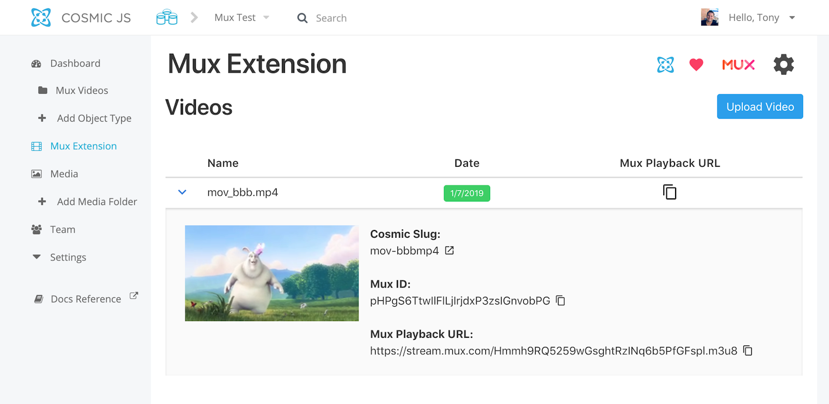Image resolution: width=829 pixels, height=404 pixels.
Task: Copy the Mux ID with clipboard icon
Action: 560,300
